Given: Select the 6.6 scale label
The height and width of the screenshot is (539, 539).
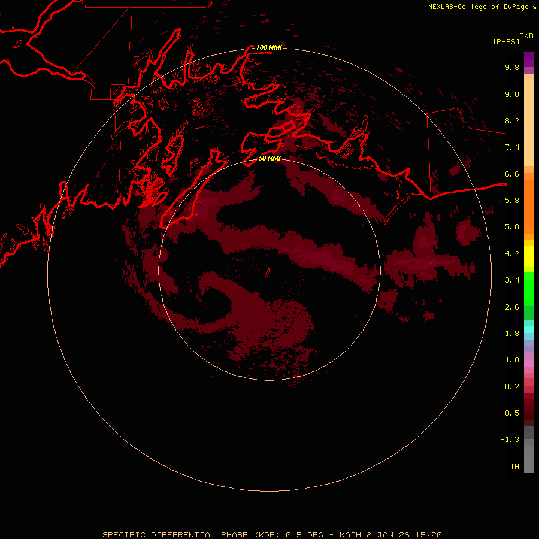Looking at the screenshot, I should click(x=512, y=174).
